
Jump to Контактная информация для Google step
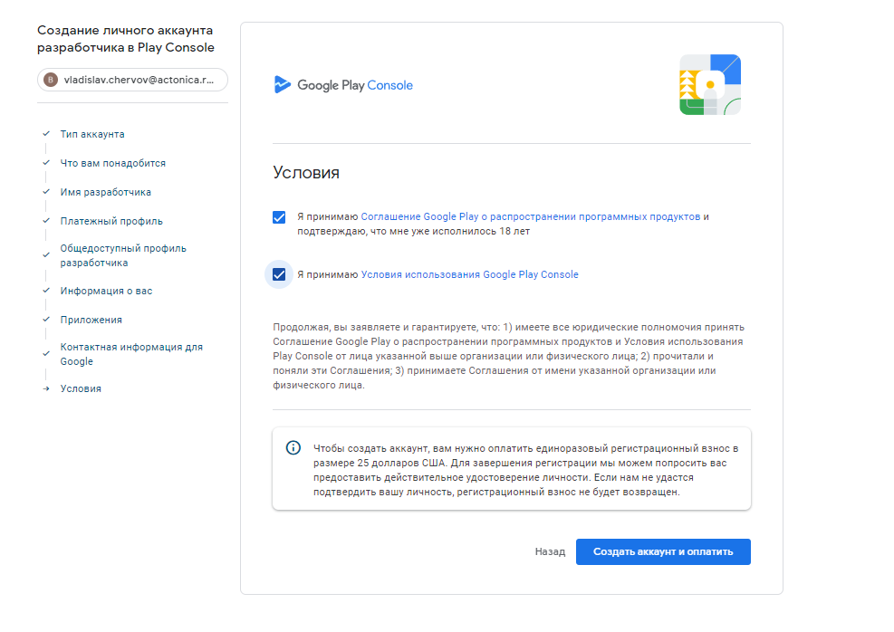pos(130,354)
